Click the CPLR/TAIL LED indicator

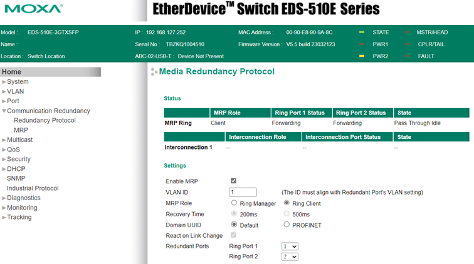click(407, 44)
